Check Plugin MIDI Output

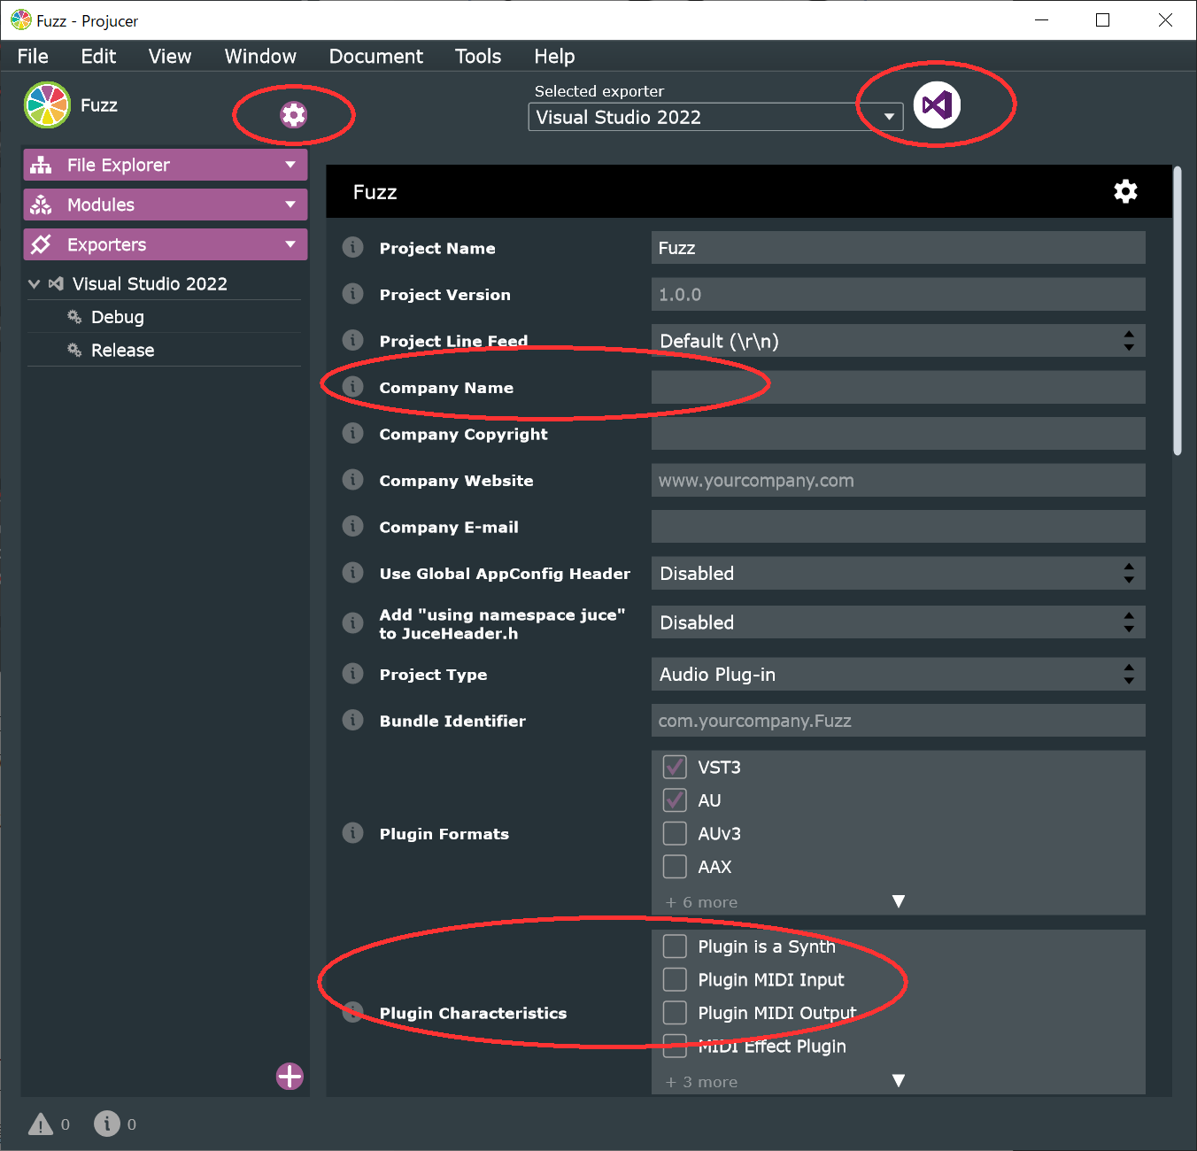click(675, 1013)
